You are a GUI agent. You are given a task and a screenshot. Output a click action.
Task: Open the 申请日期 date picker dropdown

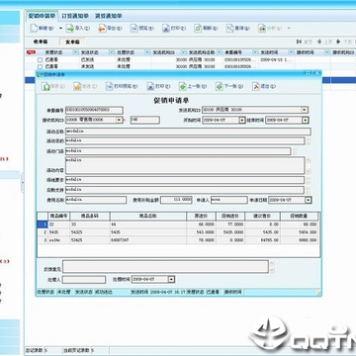[308, 200]
